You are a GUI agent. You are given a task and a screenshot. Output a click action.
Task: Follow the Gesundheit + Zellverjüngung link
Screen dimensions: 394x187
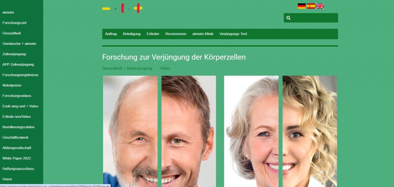pos(127,68)
